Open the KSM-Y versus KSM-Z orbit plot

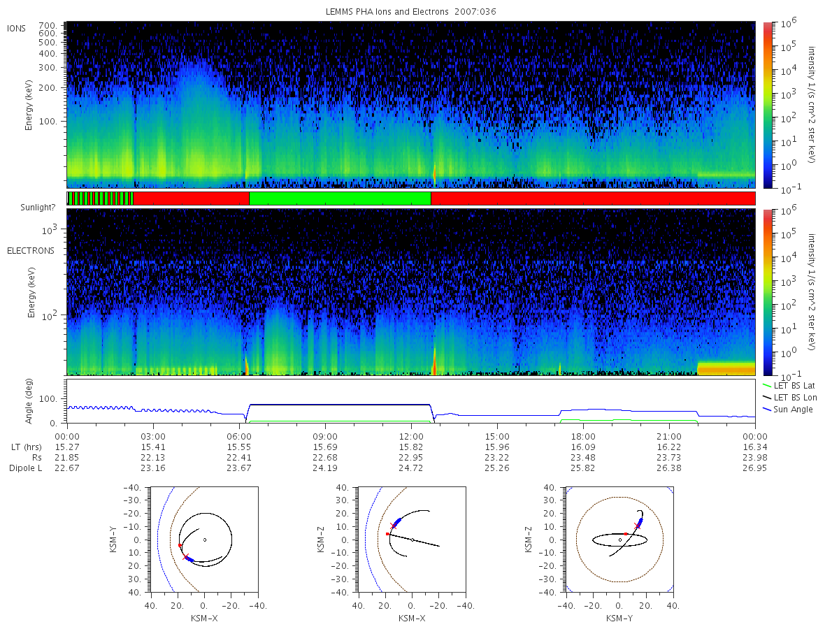[619, 540]
